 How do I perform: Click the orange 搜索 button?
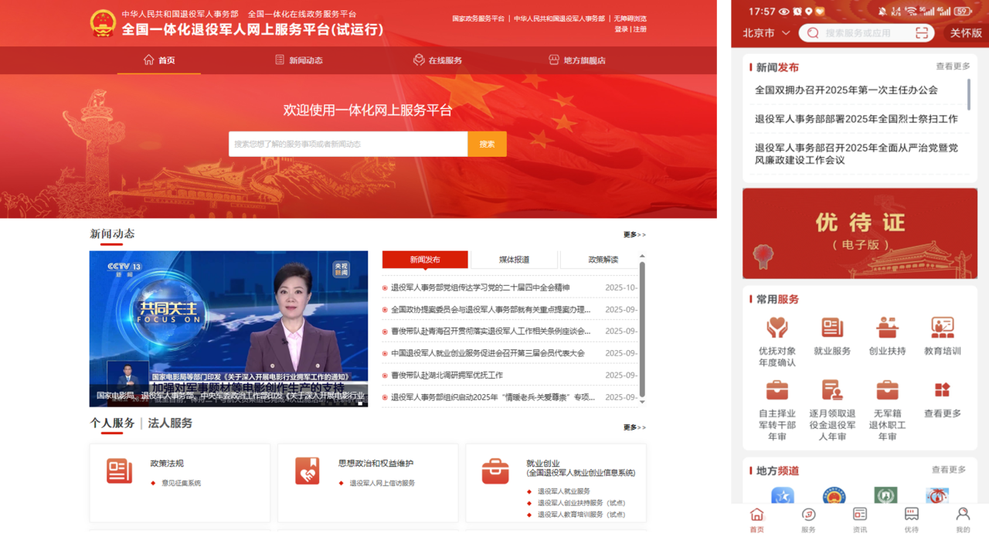[487, 144]
